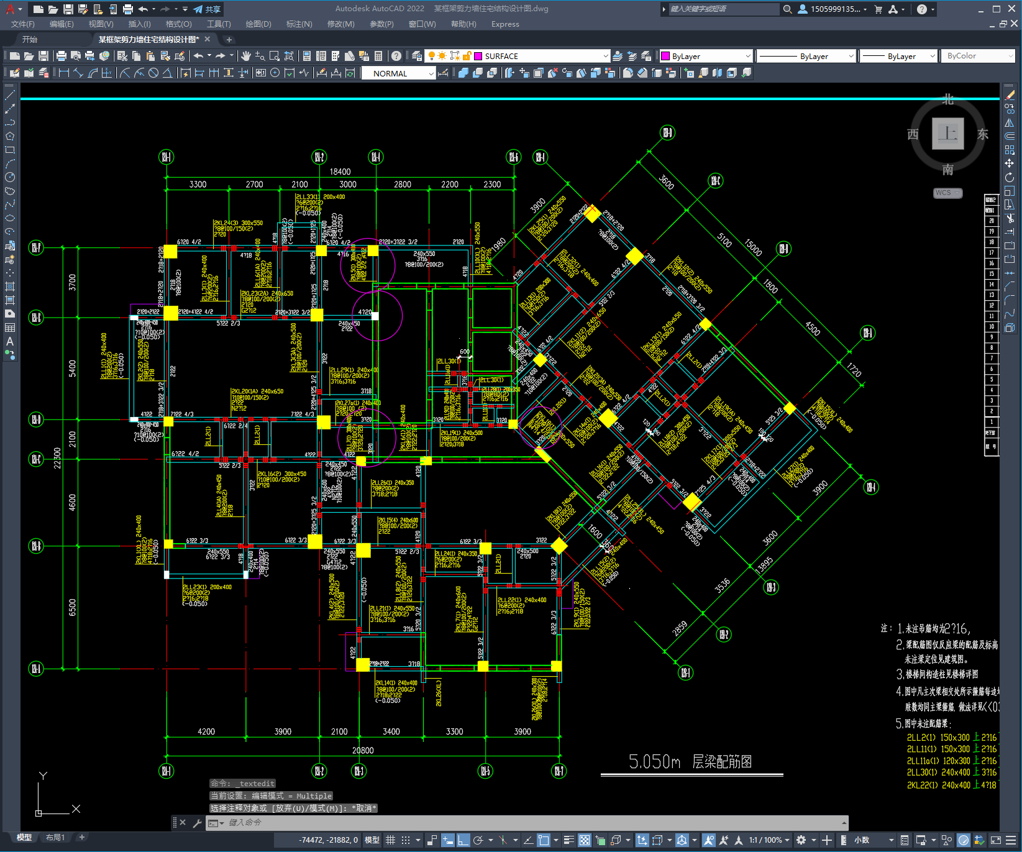The image size is (1022, 852).
Task: Open the 视图(V) menu
Action: (101, 24)
